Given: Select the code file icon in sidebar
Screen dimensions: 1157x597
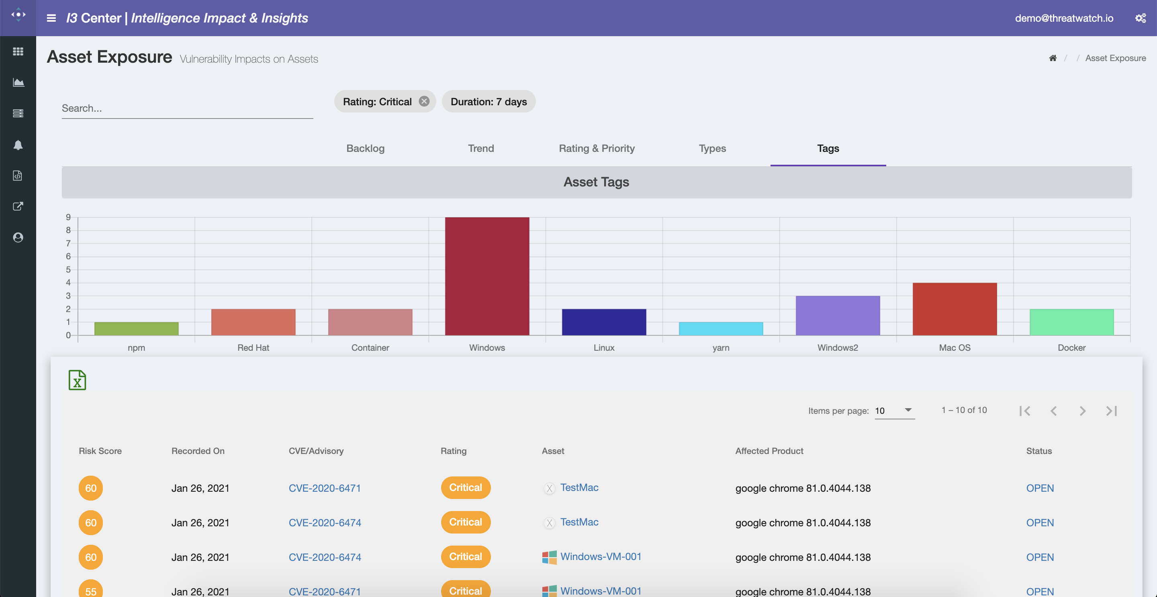Looking at the screenshot, I should point(18,176).
